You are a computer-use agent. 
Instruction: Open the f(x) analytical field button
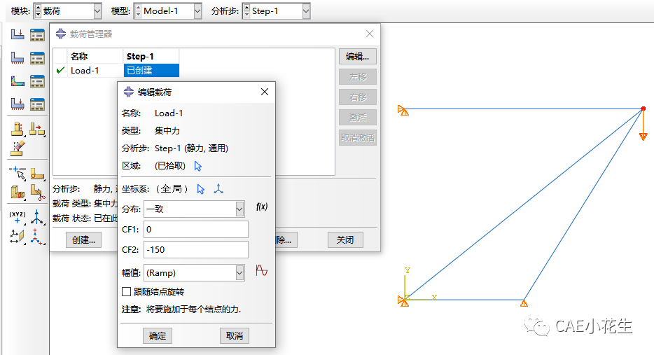[261, 207]
